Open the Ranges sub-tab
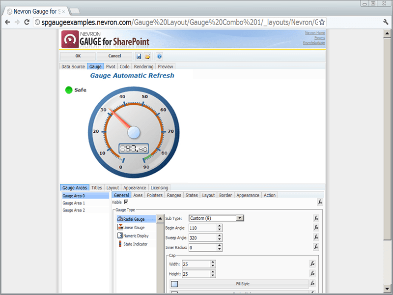Viewport: 393px width, 295px height. click(x=174, y=195)
